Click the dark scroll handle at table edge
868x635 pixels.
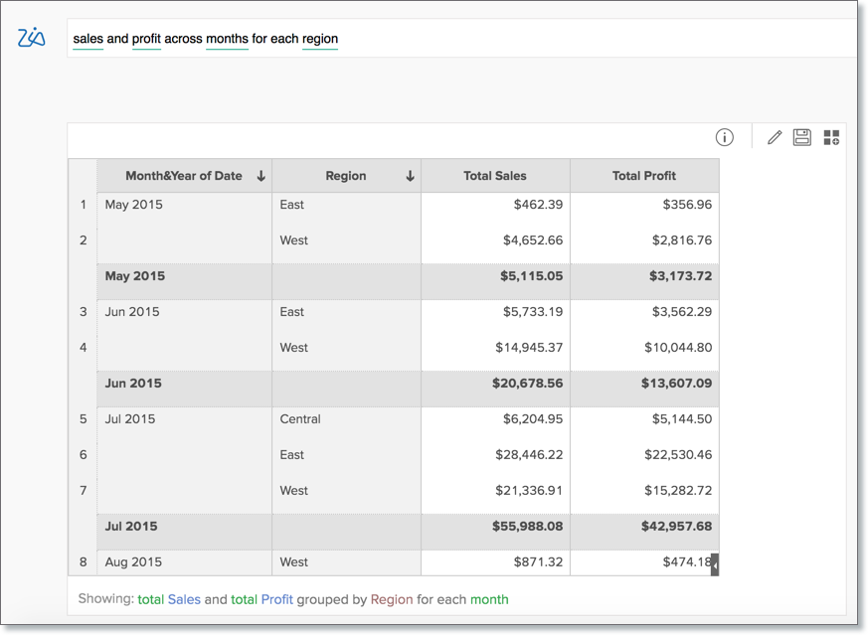pos(715,564)
